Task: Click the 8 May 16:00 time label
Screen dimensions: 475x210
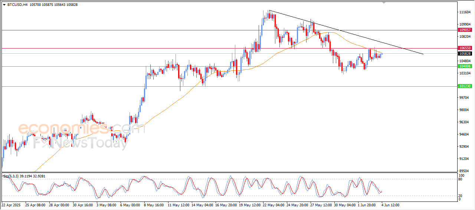Action: 154,205
